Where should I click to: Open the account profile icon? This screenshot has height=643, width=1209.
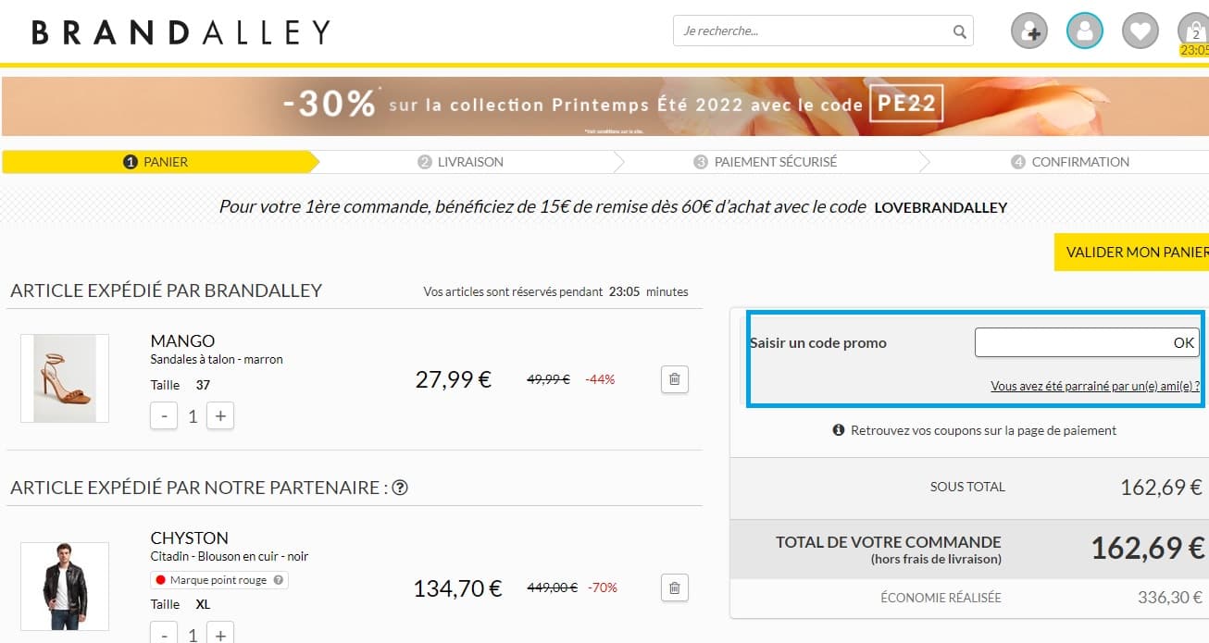click(x=1084, y=31)
